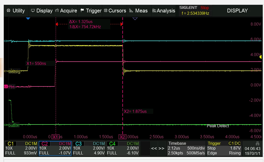Click the yellow trigger level arrow on right edge
Viewport: 264px width, 162px height.
click(260, 57)
